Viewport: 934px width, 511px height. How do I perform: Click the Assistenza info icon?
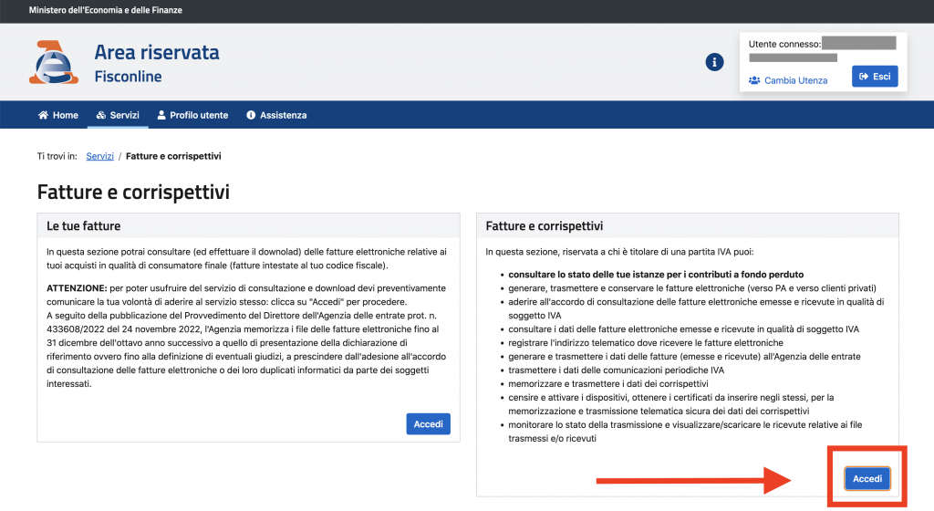(251, 115)
